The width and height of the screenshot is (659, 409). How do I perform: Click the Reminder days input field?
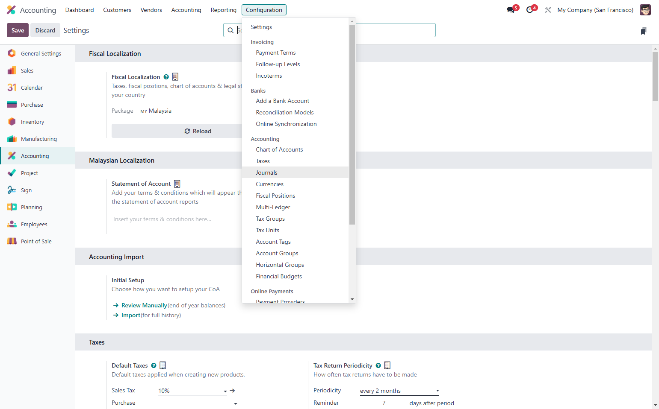(x=384, y=403)
